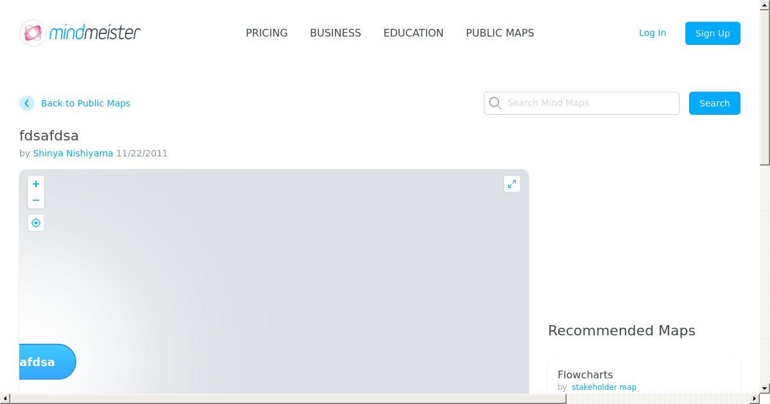Expand the map to fullscreen
Screen dimensions: 770x404
tap(512, 184)
